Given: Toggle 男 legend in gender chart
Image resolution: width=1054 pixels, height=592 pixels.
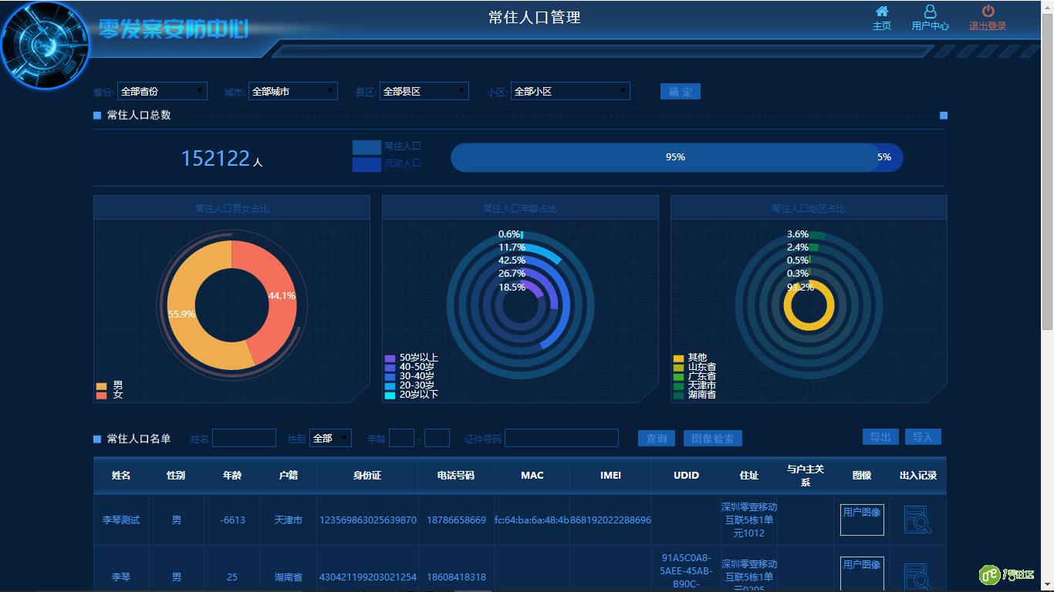Looking at the screenshot, I should [x=109, y=385].
